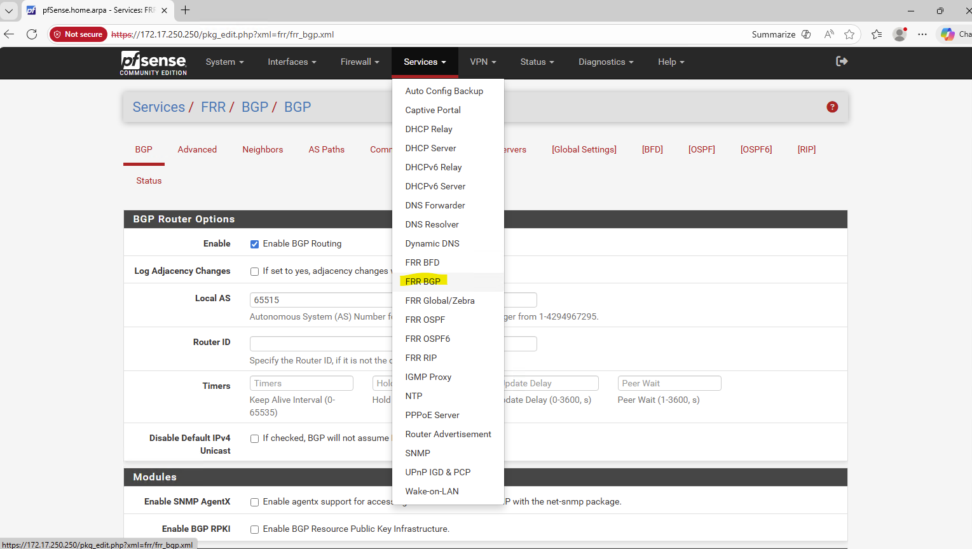The height and width of the screenshot is (549, 972).
Task: Open the Firewall dropdown menu
Action: coord(359,62)
